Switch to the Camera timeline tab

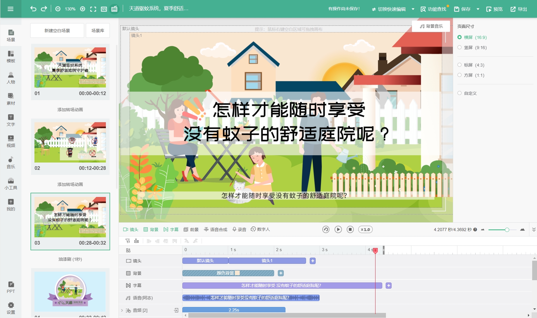[131, 229]
